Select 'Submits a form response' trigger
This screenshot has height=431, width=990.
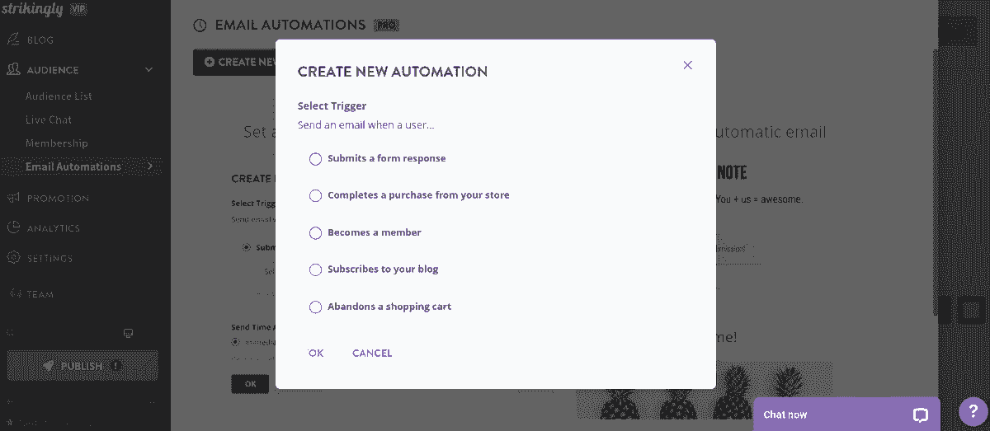[315, 159]
